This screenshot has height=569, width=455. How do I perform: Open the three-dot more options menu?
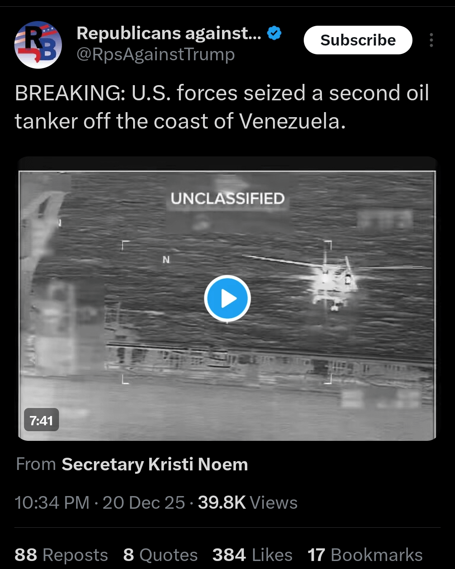(x=431, y=40)
